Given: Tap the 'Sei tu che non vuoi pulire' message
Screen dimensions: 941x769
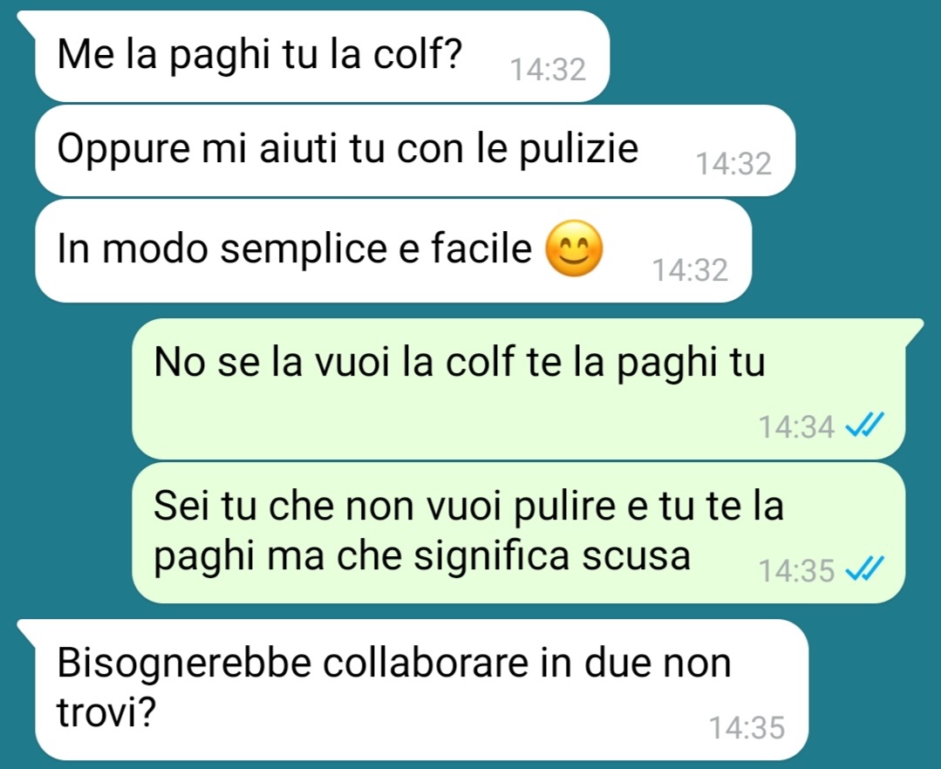Looking at the screenshot, I should (519, 533).
